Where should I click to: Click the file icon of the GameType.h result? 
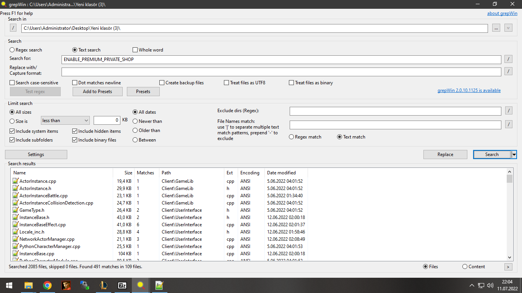15,210
